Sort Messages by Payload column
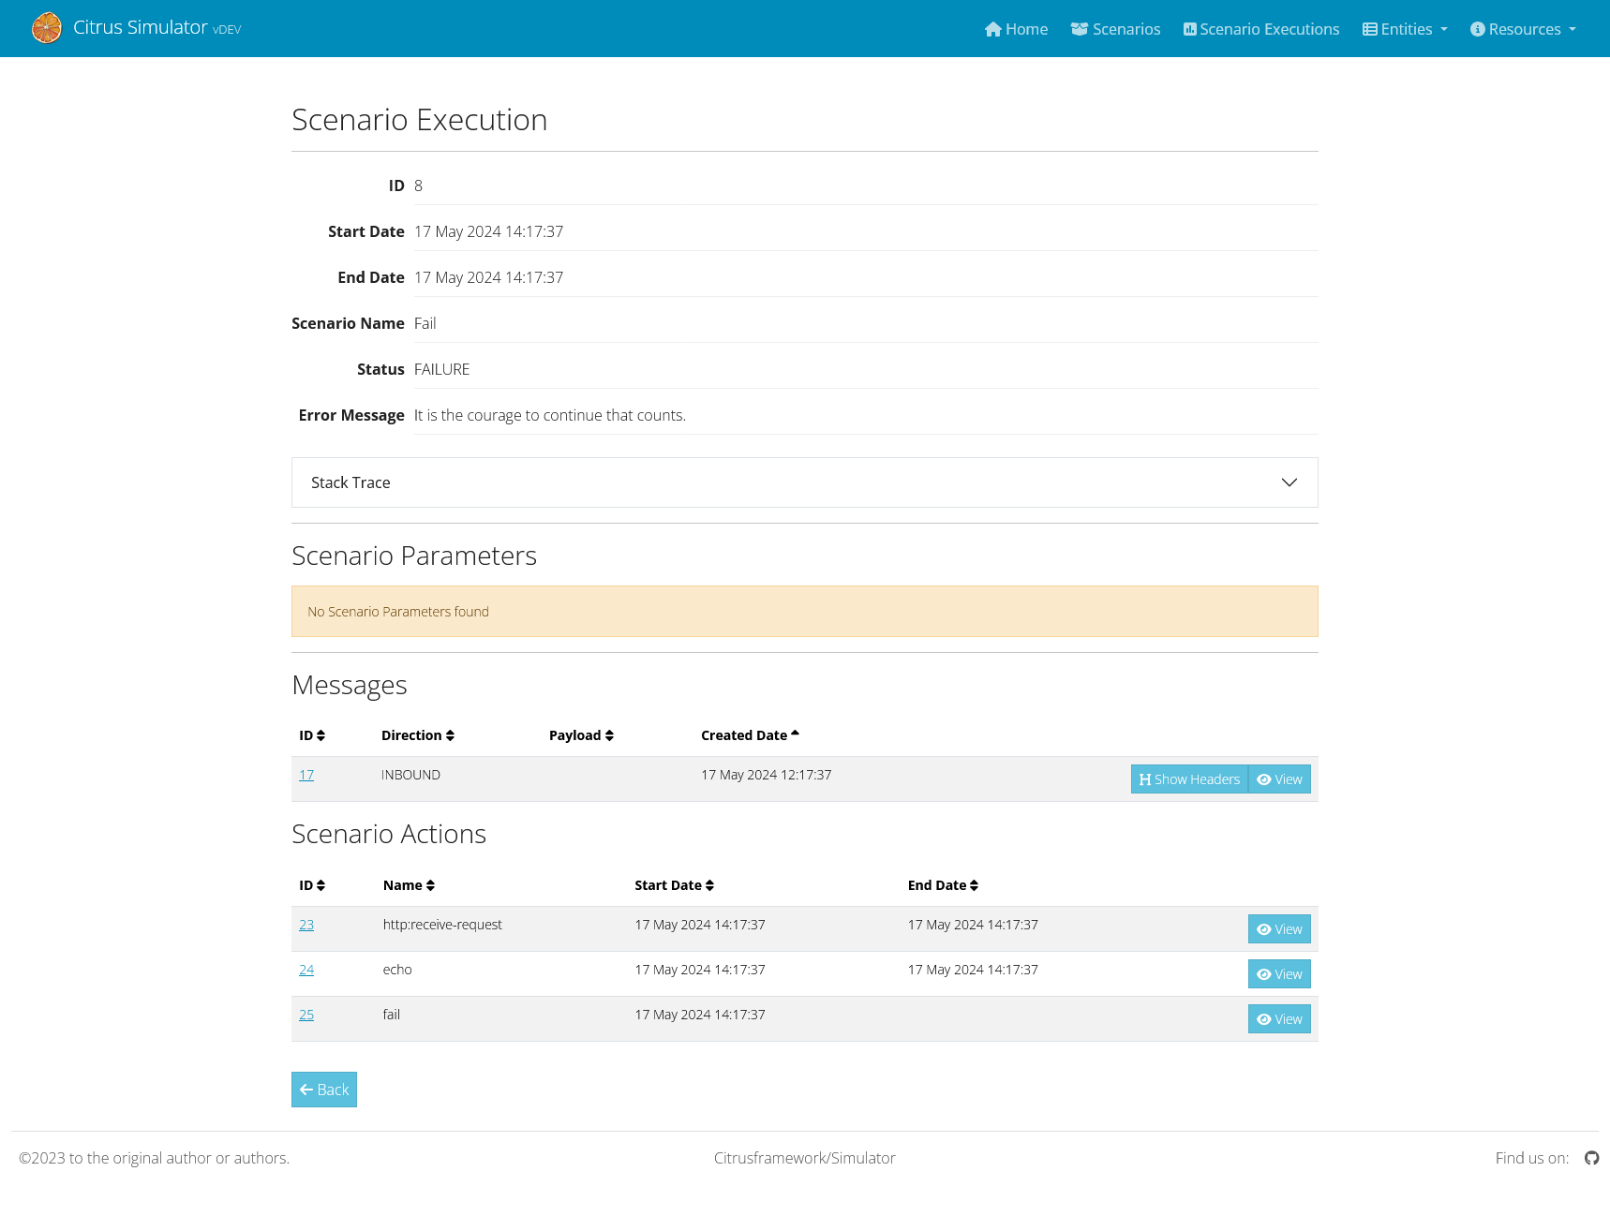 tap(581, 735)
